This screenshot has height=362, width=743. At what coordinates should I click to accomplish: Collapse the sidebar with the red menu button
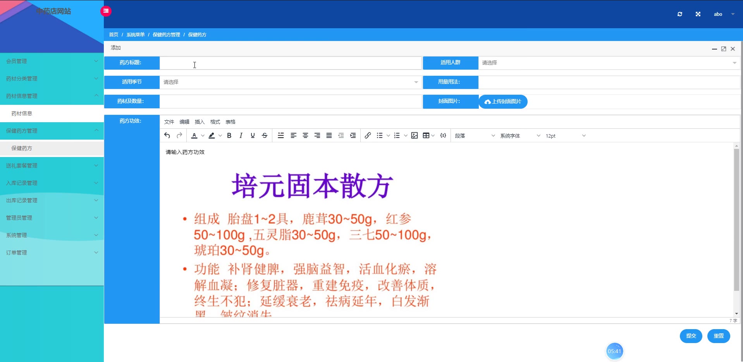(106, 11)
